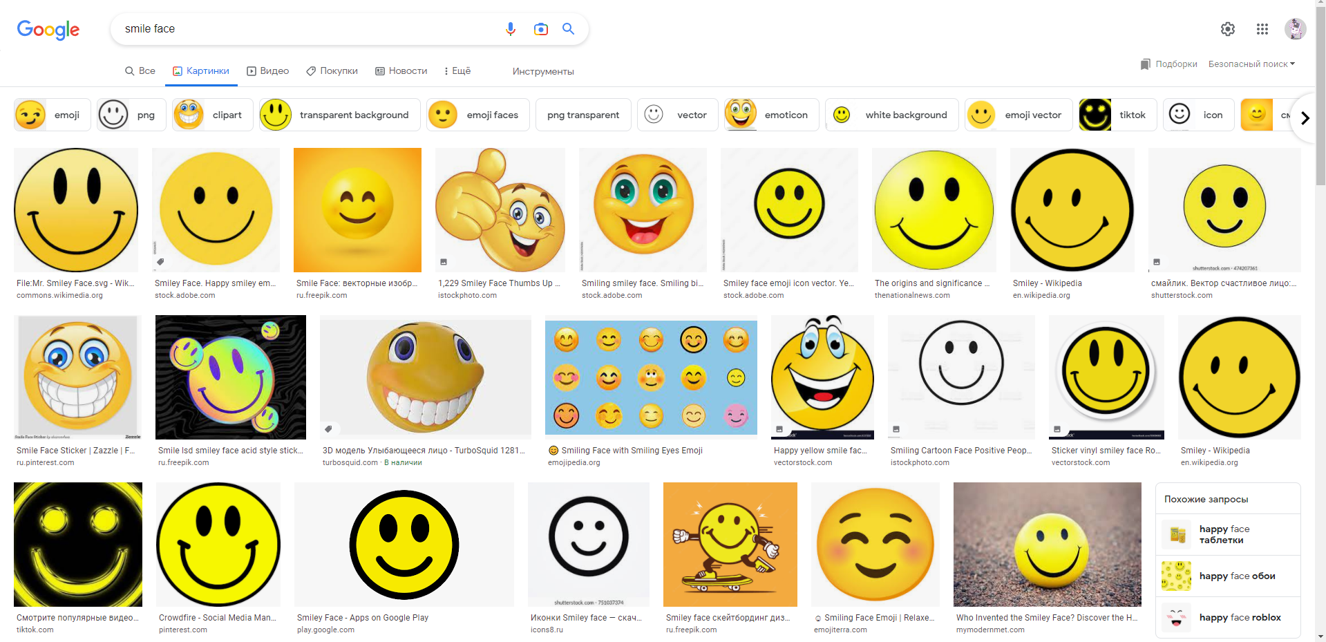Click the magnifying glass search button
The image size is (1326, 642).
pos(568,29)
